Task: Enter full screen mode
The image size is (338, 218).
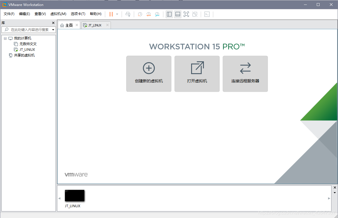Action: (x=186, y=14)
